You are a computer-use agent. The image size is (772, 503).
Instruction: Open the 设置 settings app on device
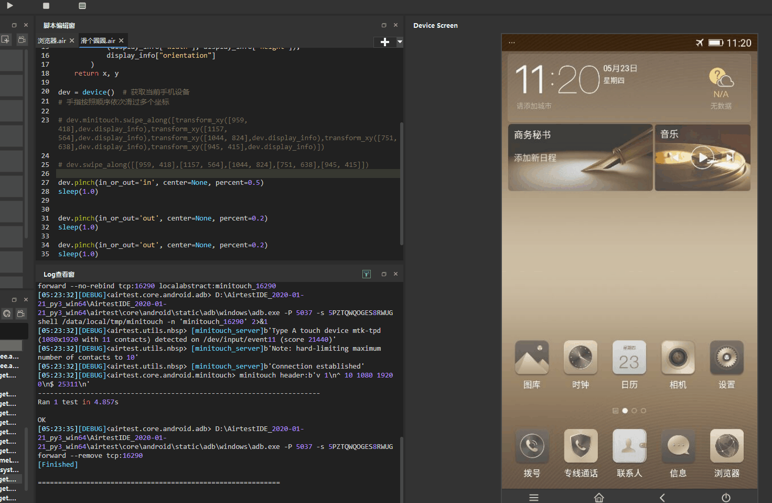[726, 358]
